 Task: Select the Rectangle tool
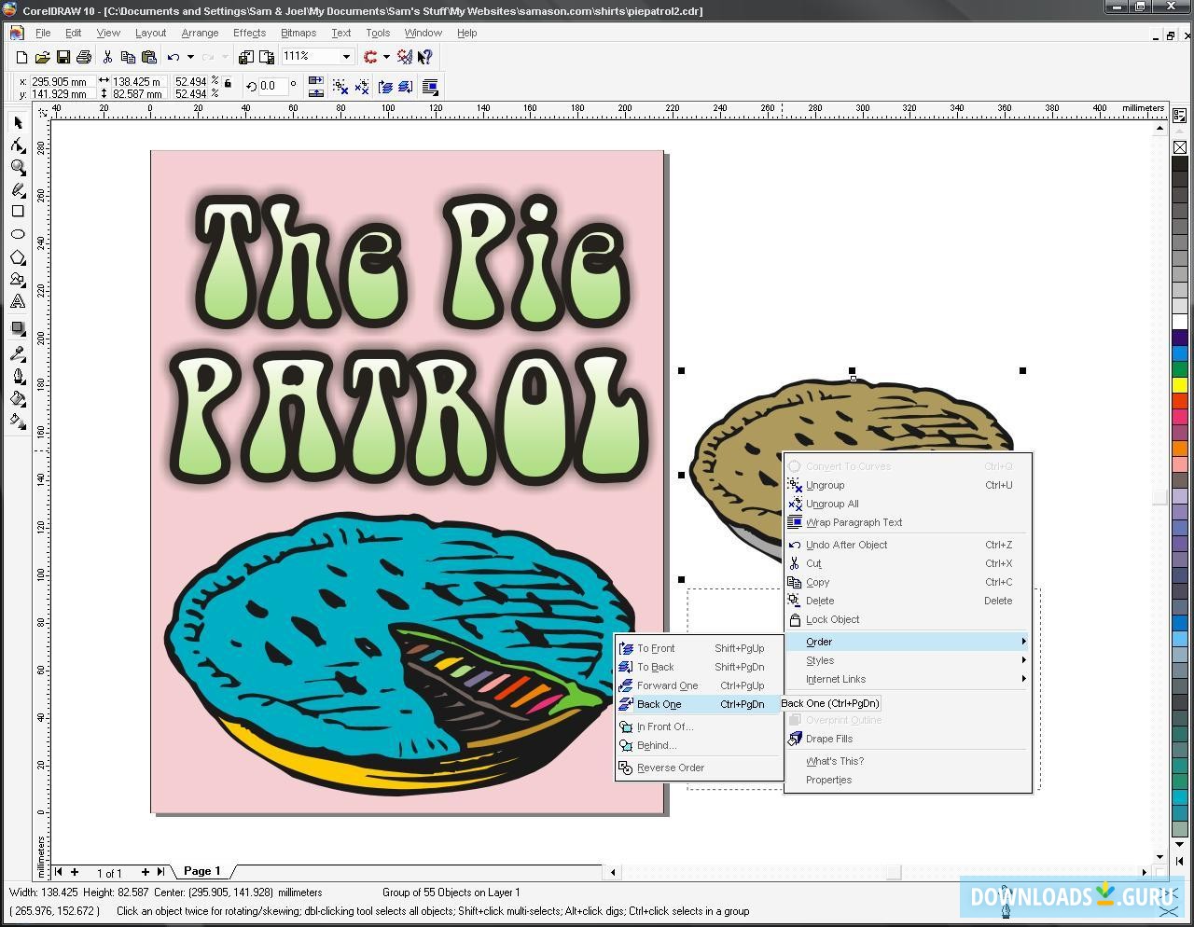pyautogui.click(x=18, y=212)
